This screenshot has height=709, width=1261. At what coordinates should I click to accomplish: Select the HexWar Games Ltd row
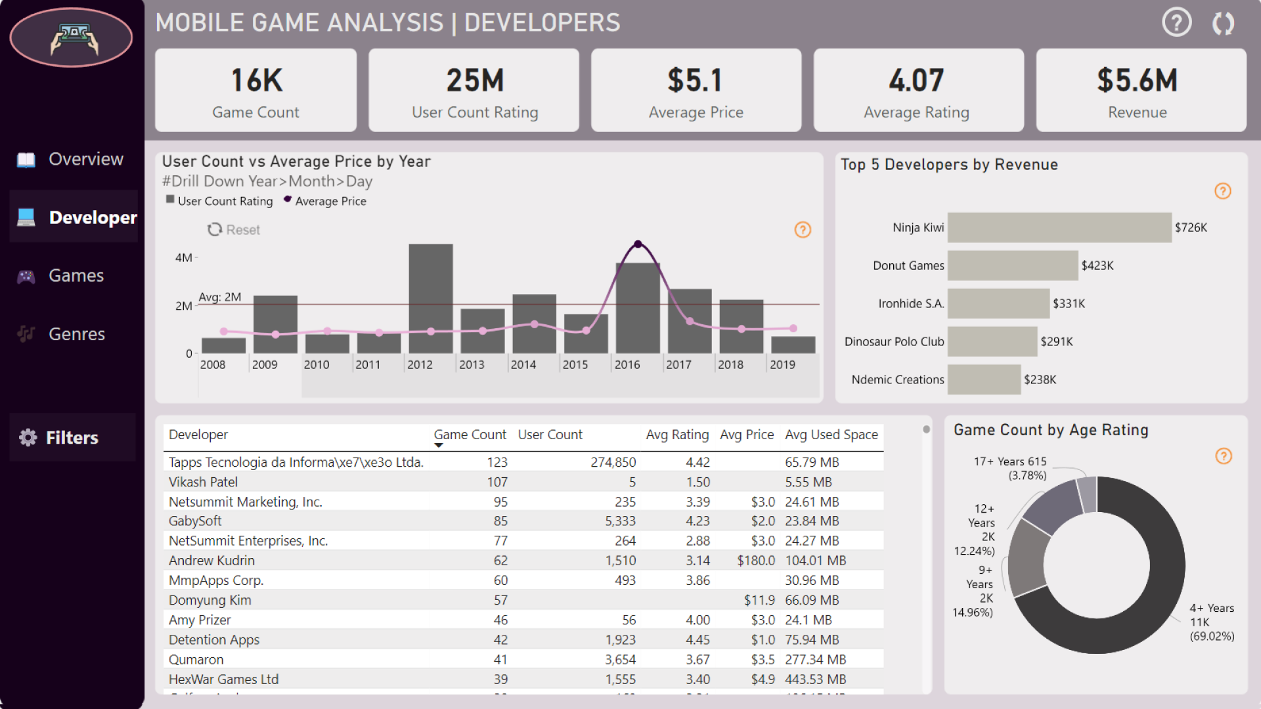click(523, 679)
